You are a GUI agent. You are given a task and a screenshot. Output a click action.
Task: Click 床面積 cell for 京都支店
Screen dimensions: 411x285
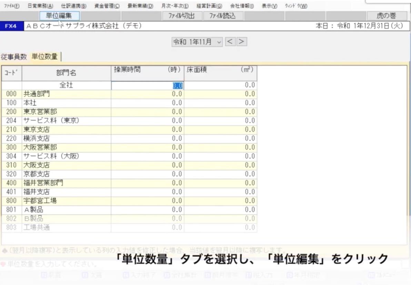click(x=220, y=174)
